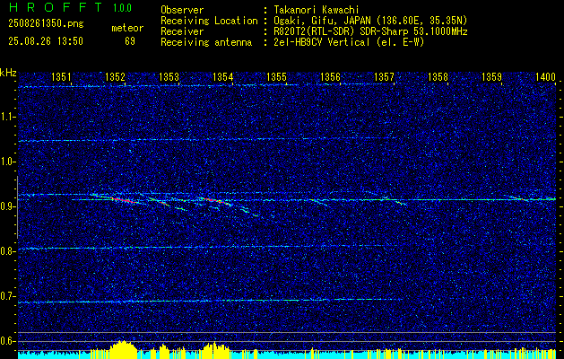The image size is (564, 359).
Task: Click the date stamp 25.08.26 13:50
Action: tap(46, 41)
